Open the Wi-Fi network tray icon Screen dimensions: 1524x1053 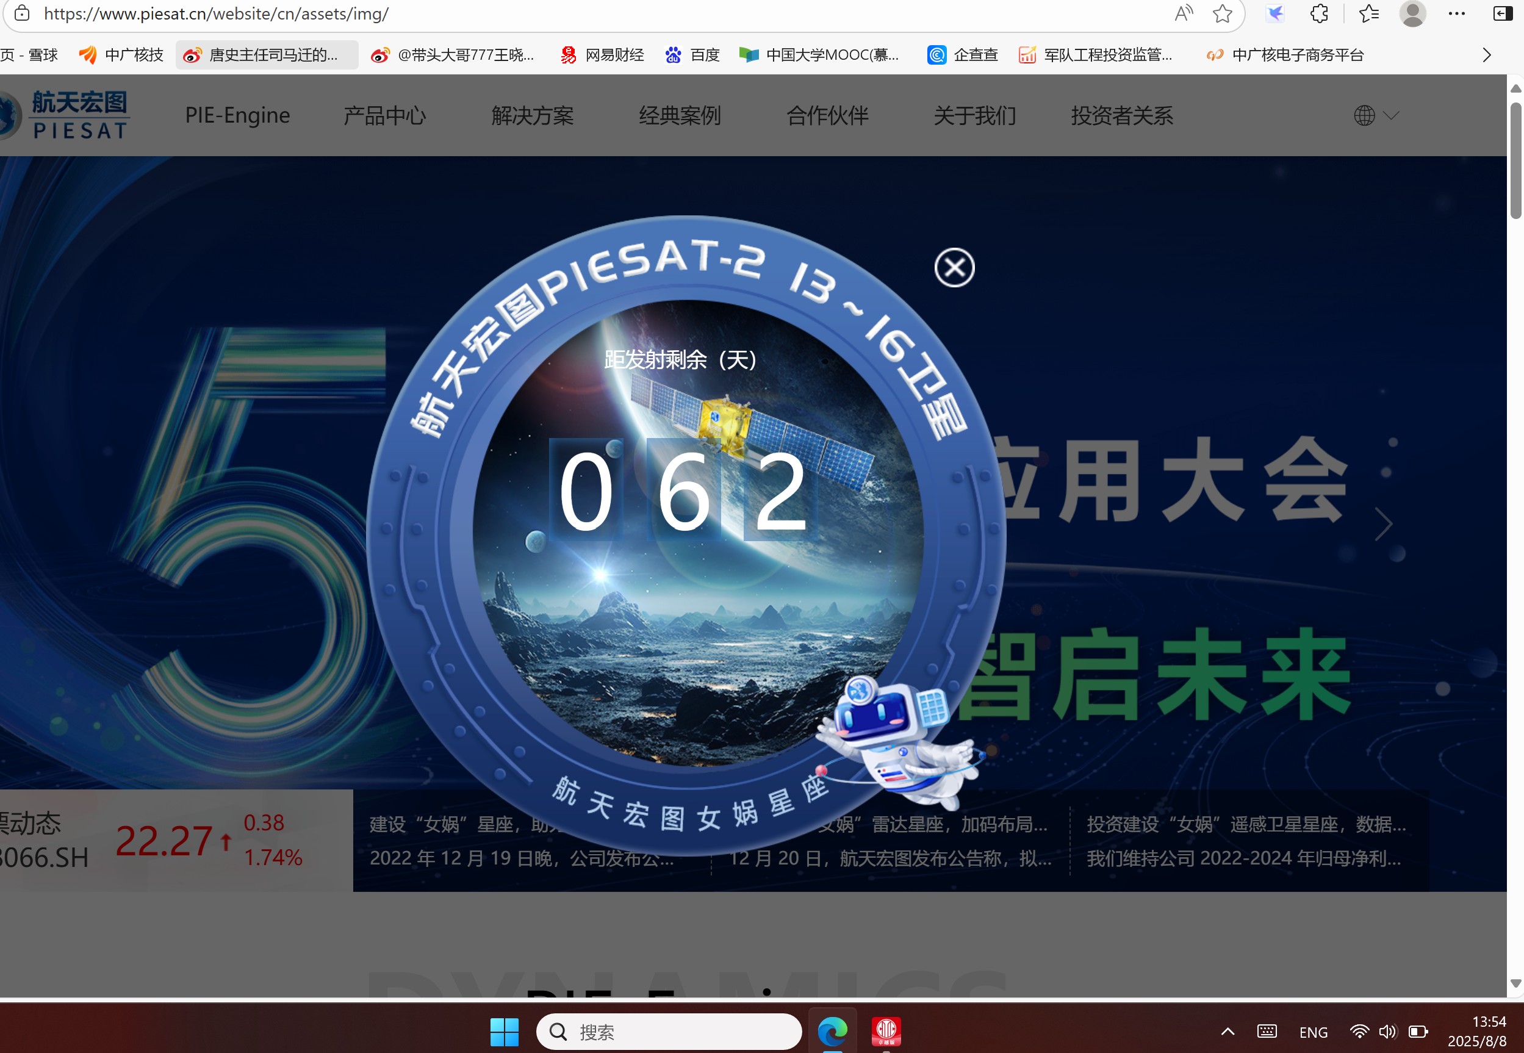pyautogui.click(x=1359, y=1031)
